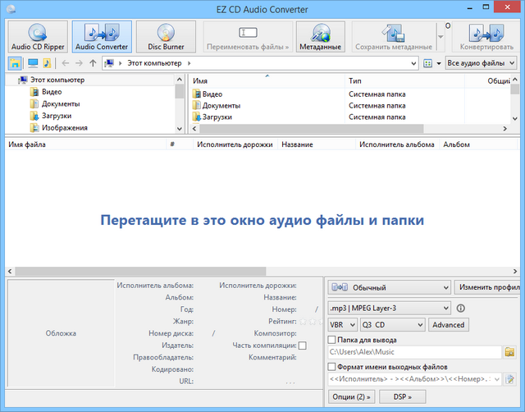This screenshot has width=525, height=412.
Task: Switch to Audio Converter mode
Action: point(102,38)
